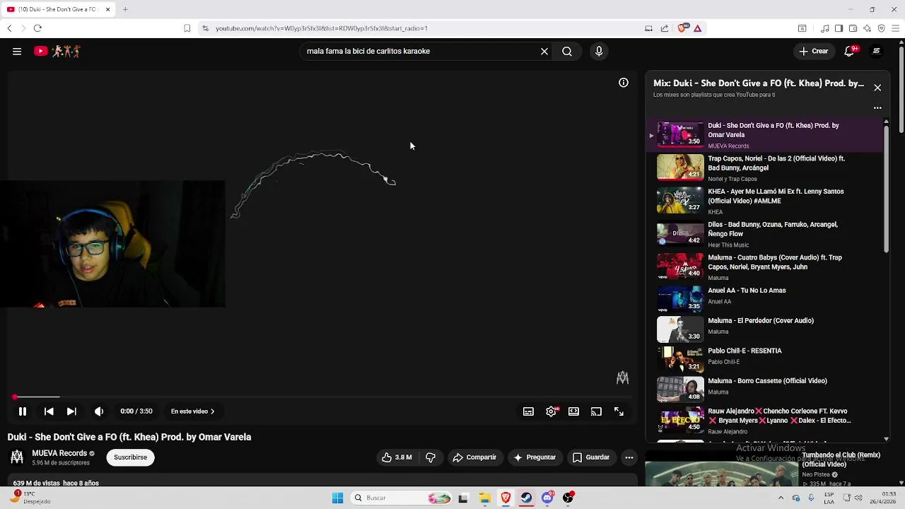
Task: Toggle subtitles on the player
Action: click(528, 411)
